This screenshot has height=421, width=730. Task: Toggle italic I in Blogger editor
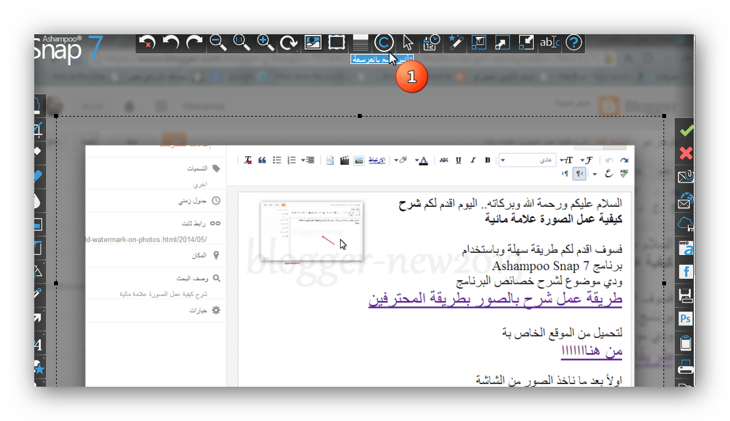473,160
